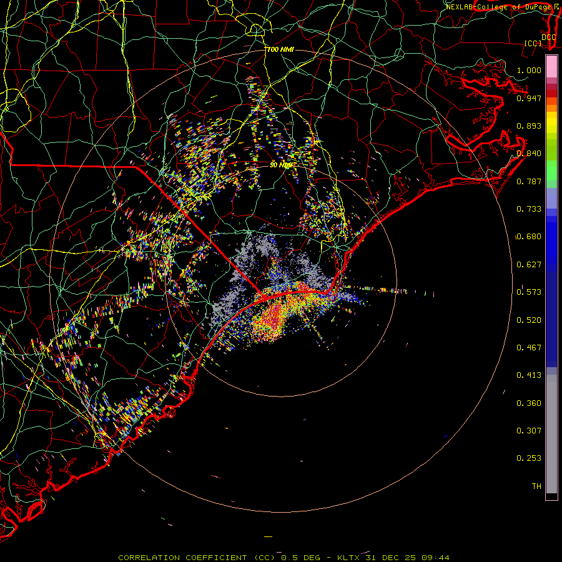
Task: Click the 0.947 color scale value
Action: click(x=529, y=98)
